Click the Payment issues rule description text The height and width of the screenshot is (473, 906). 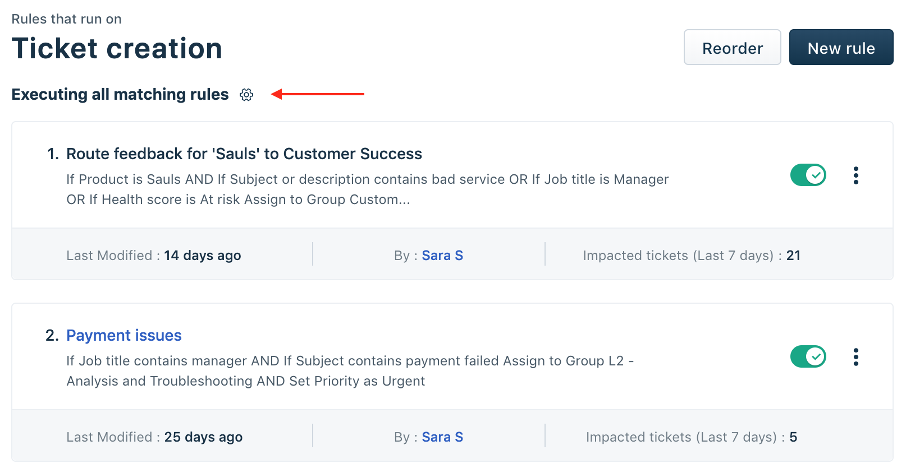click(350, 371)
